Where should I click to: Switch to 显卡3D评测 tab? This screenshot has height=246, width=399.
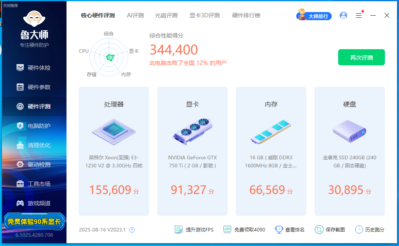point(204,16)
